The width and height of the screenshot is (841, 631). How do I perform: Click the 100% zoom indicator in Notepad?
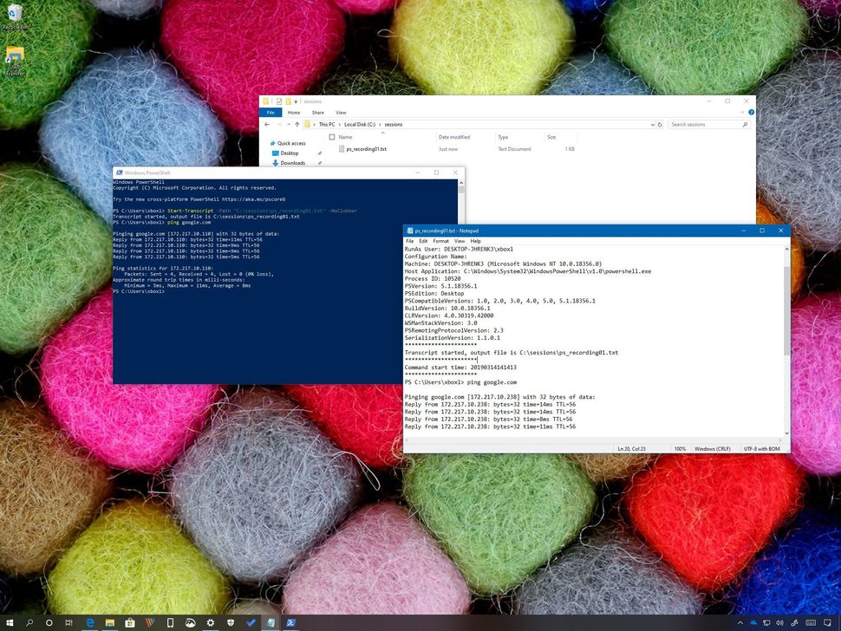pos(681,449)
